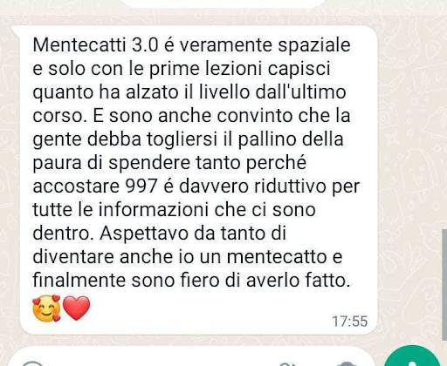This screenshot has height=366, width=447.
Task: Tap the word "spaziale" in first line
Action: [x=314, y=45]
